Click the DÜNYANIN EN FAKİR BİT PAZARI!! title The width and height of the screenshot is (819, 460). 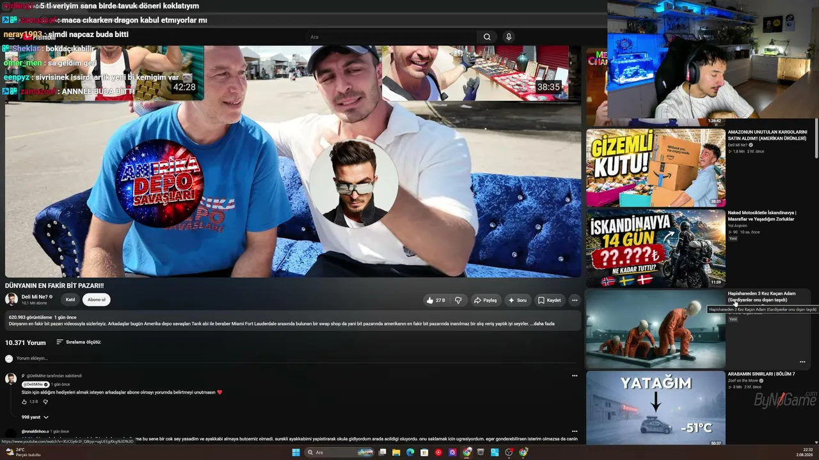click(54, 286)
